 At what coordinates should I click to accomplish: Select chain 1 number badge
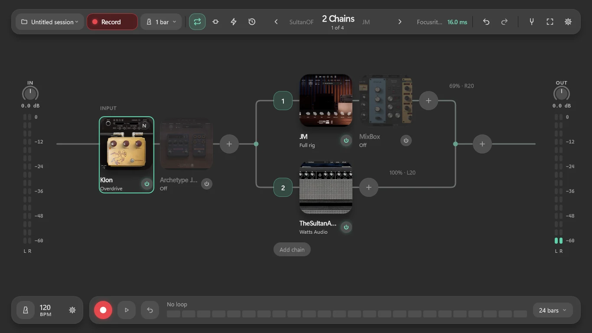point(283,101)
